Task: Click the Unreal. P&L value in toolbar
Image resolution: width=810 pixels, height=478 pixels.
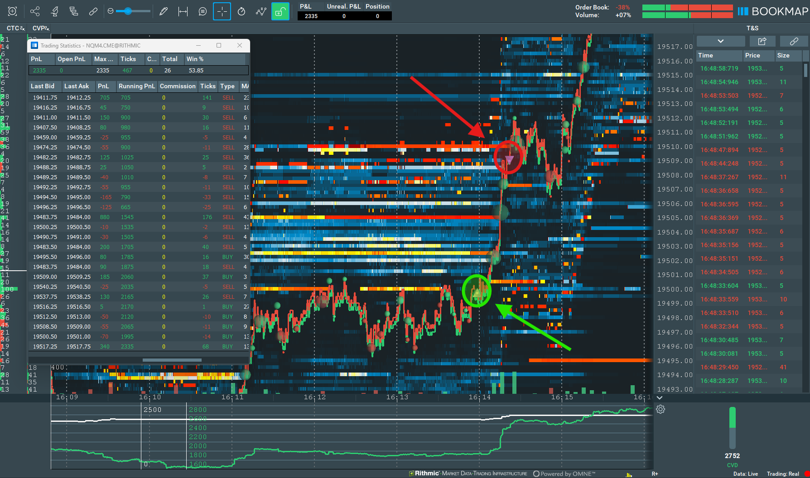Action: point(344,16)
